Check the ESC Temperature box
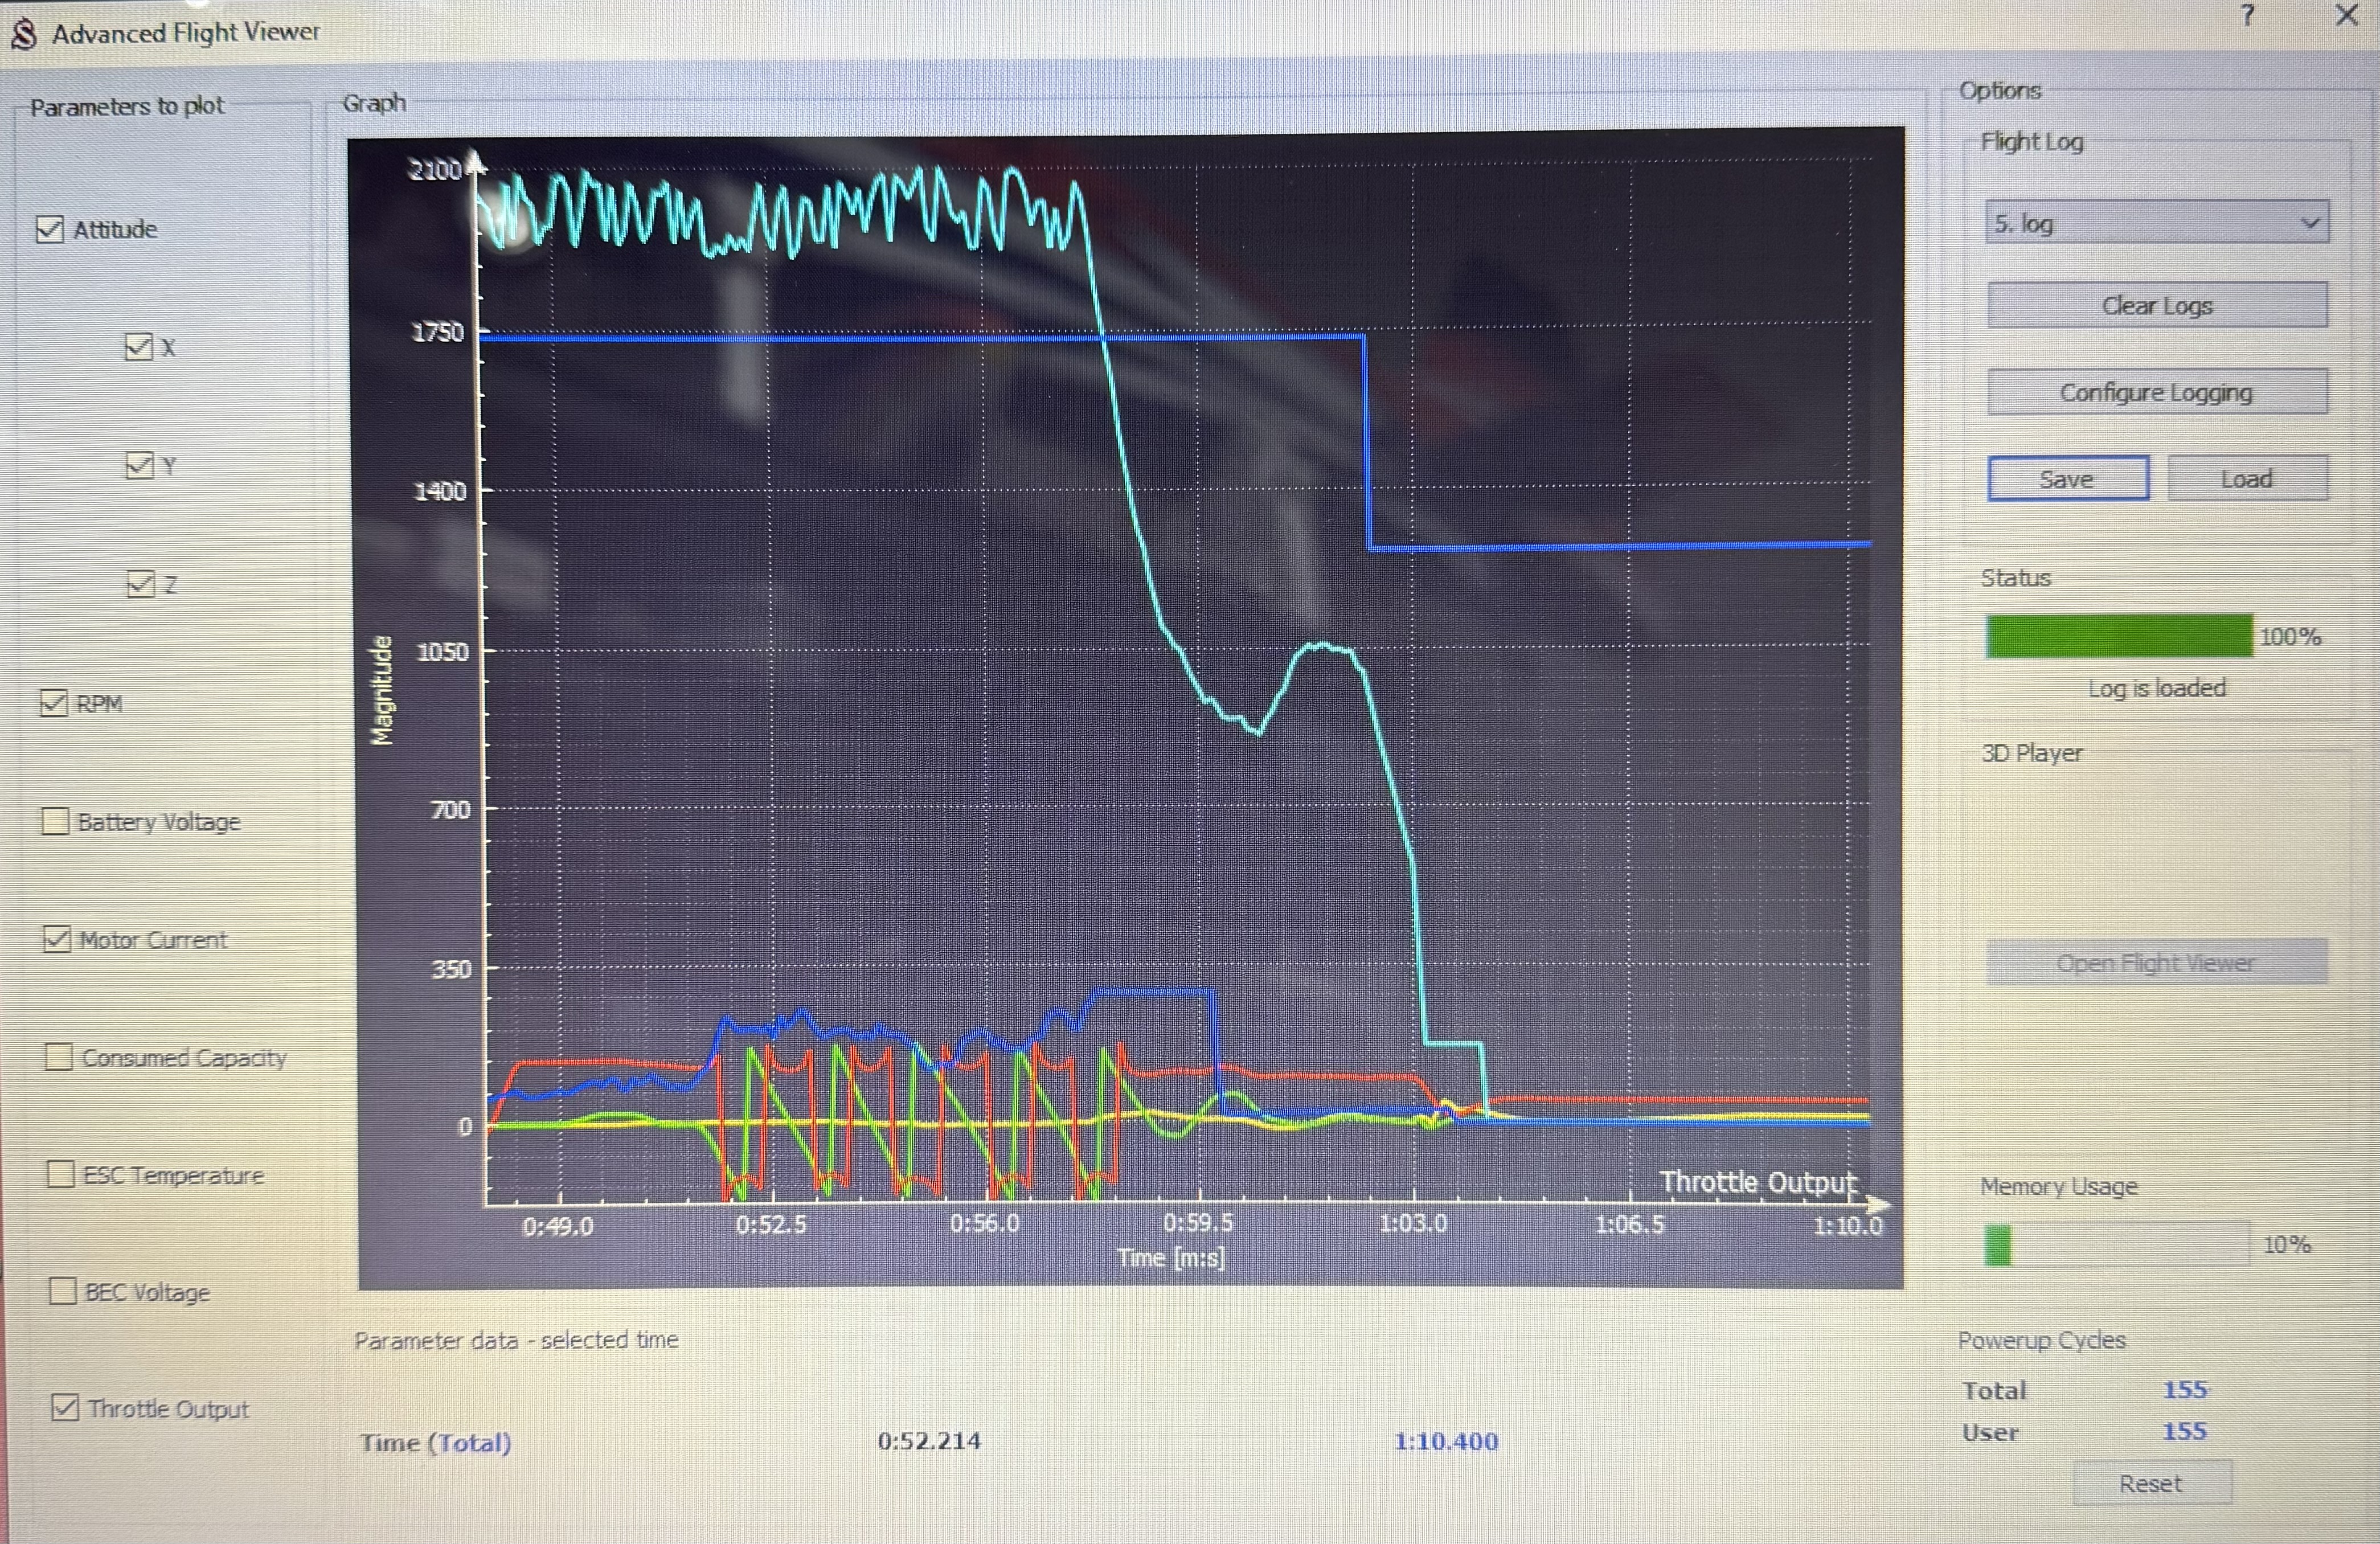Image resolution: width=2380 pixels, height=1544 pixels. 61,1174
